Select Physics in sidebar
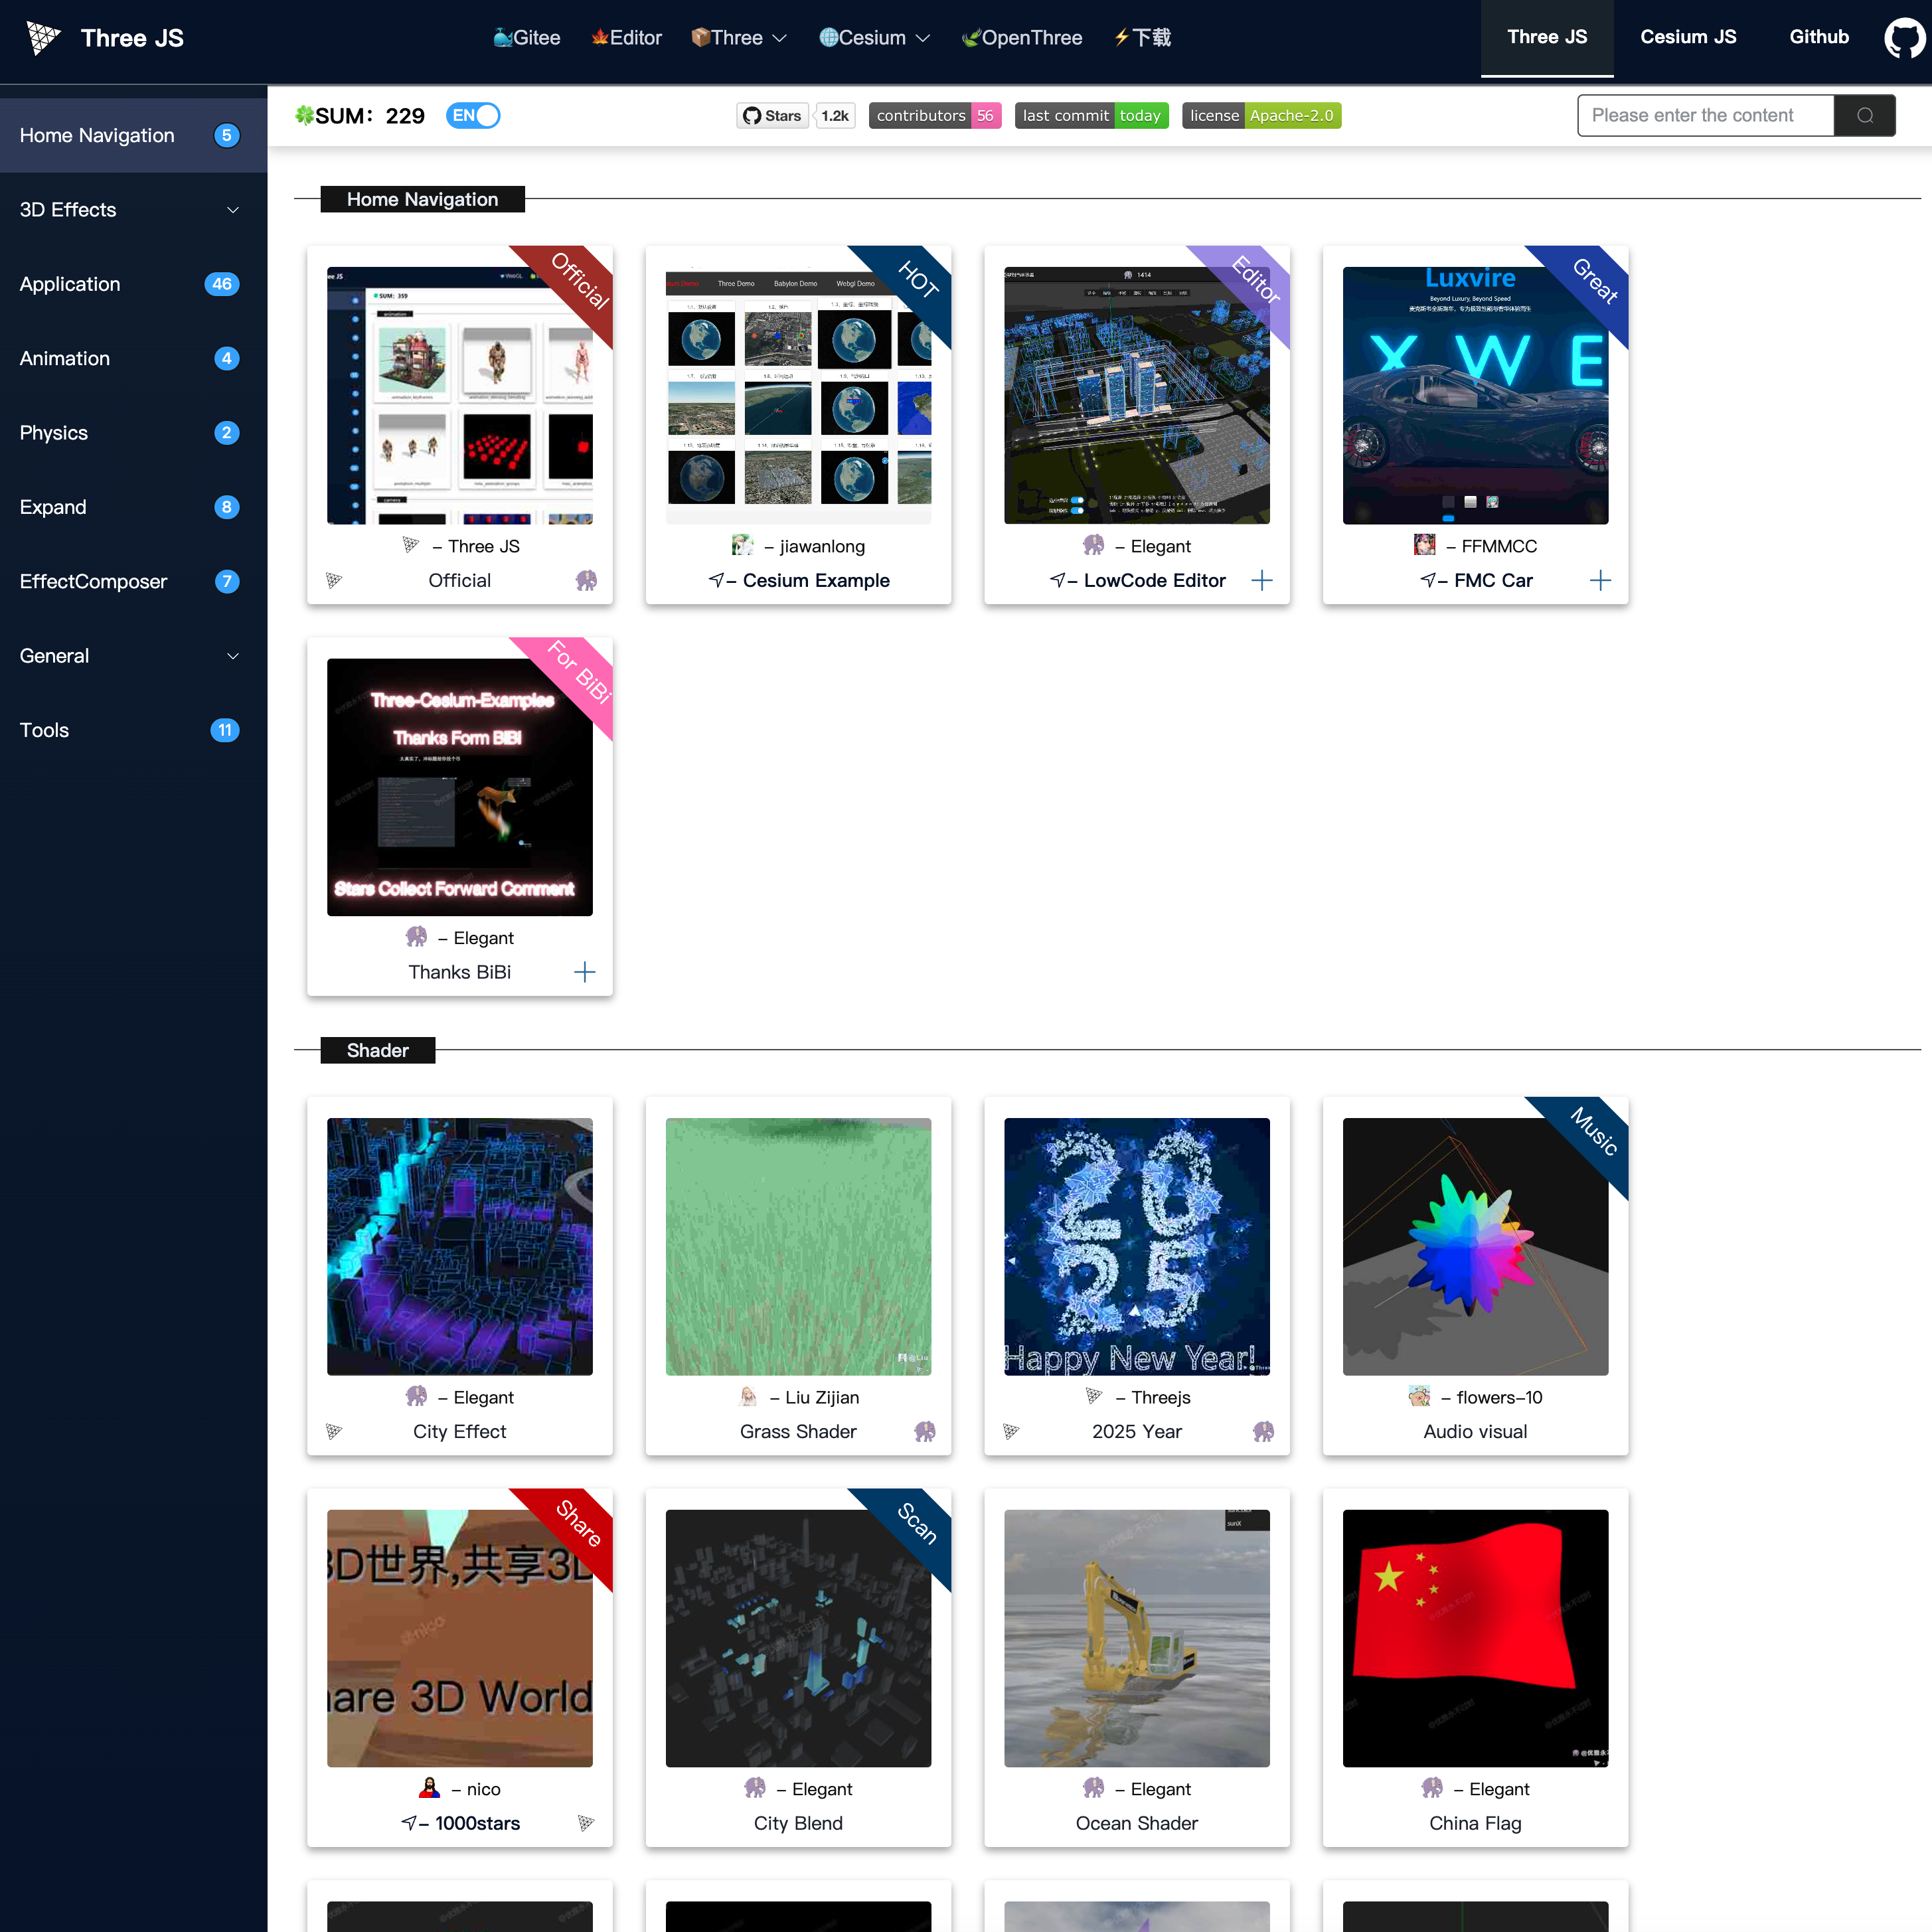Screen dimensions: 1932x1932 tap(133, 433)
